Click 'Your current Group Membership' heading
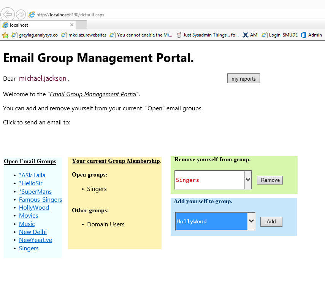 click(116, 161)
